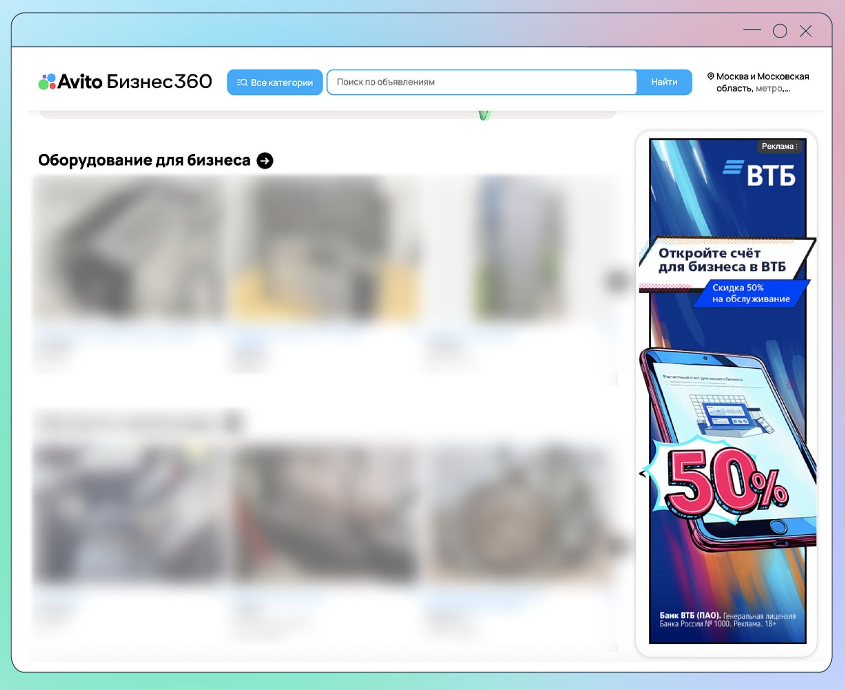Click the Банк ВТБ (ПАО) legal text
This screenshot has height=690, width=845.
[x=728, y=619]
